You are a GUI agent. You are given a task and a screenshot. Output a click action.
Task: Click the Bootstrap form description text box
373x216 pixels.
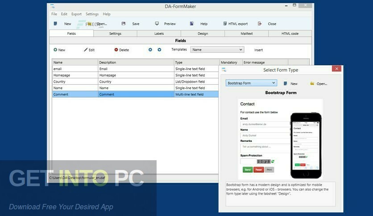pos(281,194)
